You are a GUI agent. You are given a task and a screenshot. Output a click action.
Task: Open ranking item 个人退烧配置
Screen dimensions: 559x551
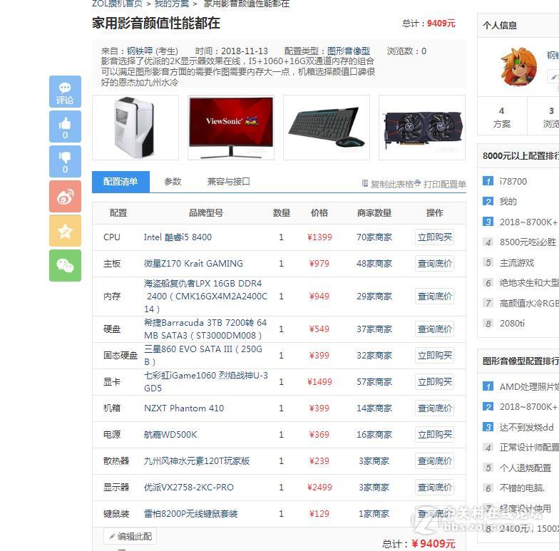click(x=525, y=468)
